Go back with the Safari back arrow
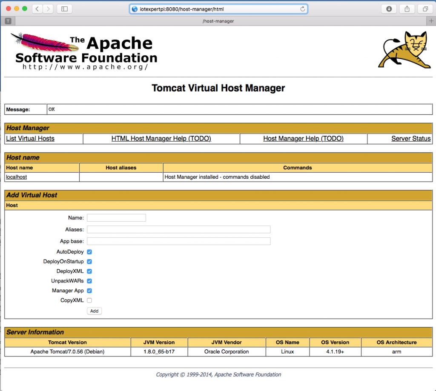 [37, 9]
